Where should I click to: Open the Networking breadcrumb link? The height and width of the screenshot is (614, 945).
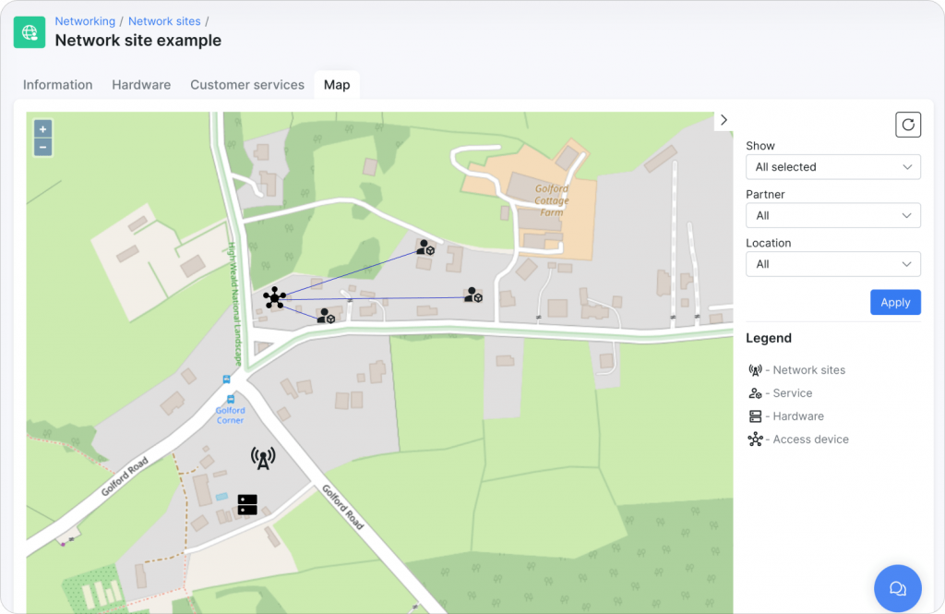pyautogui.click(x=84, y=20)
